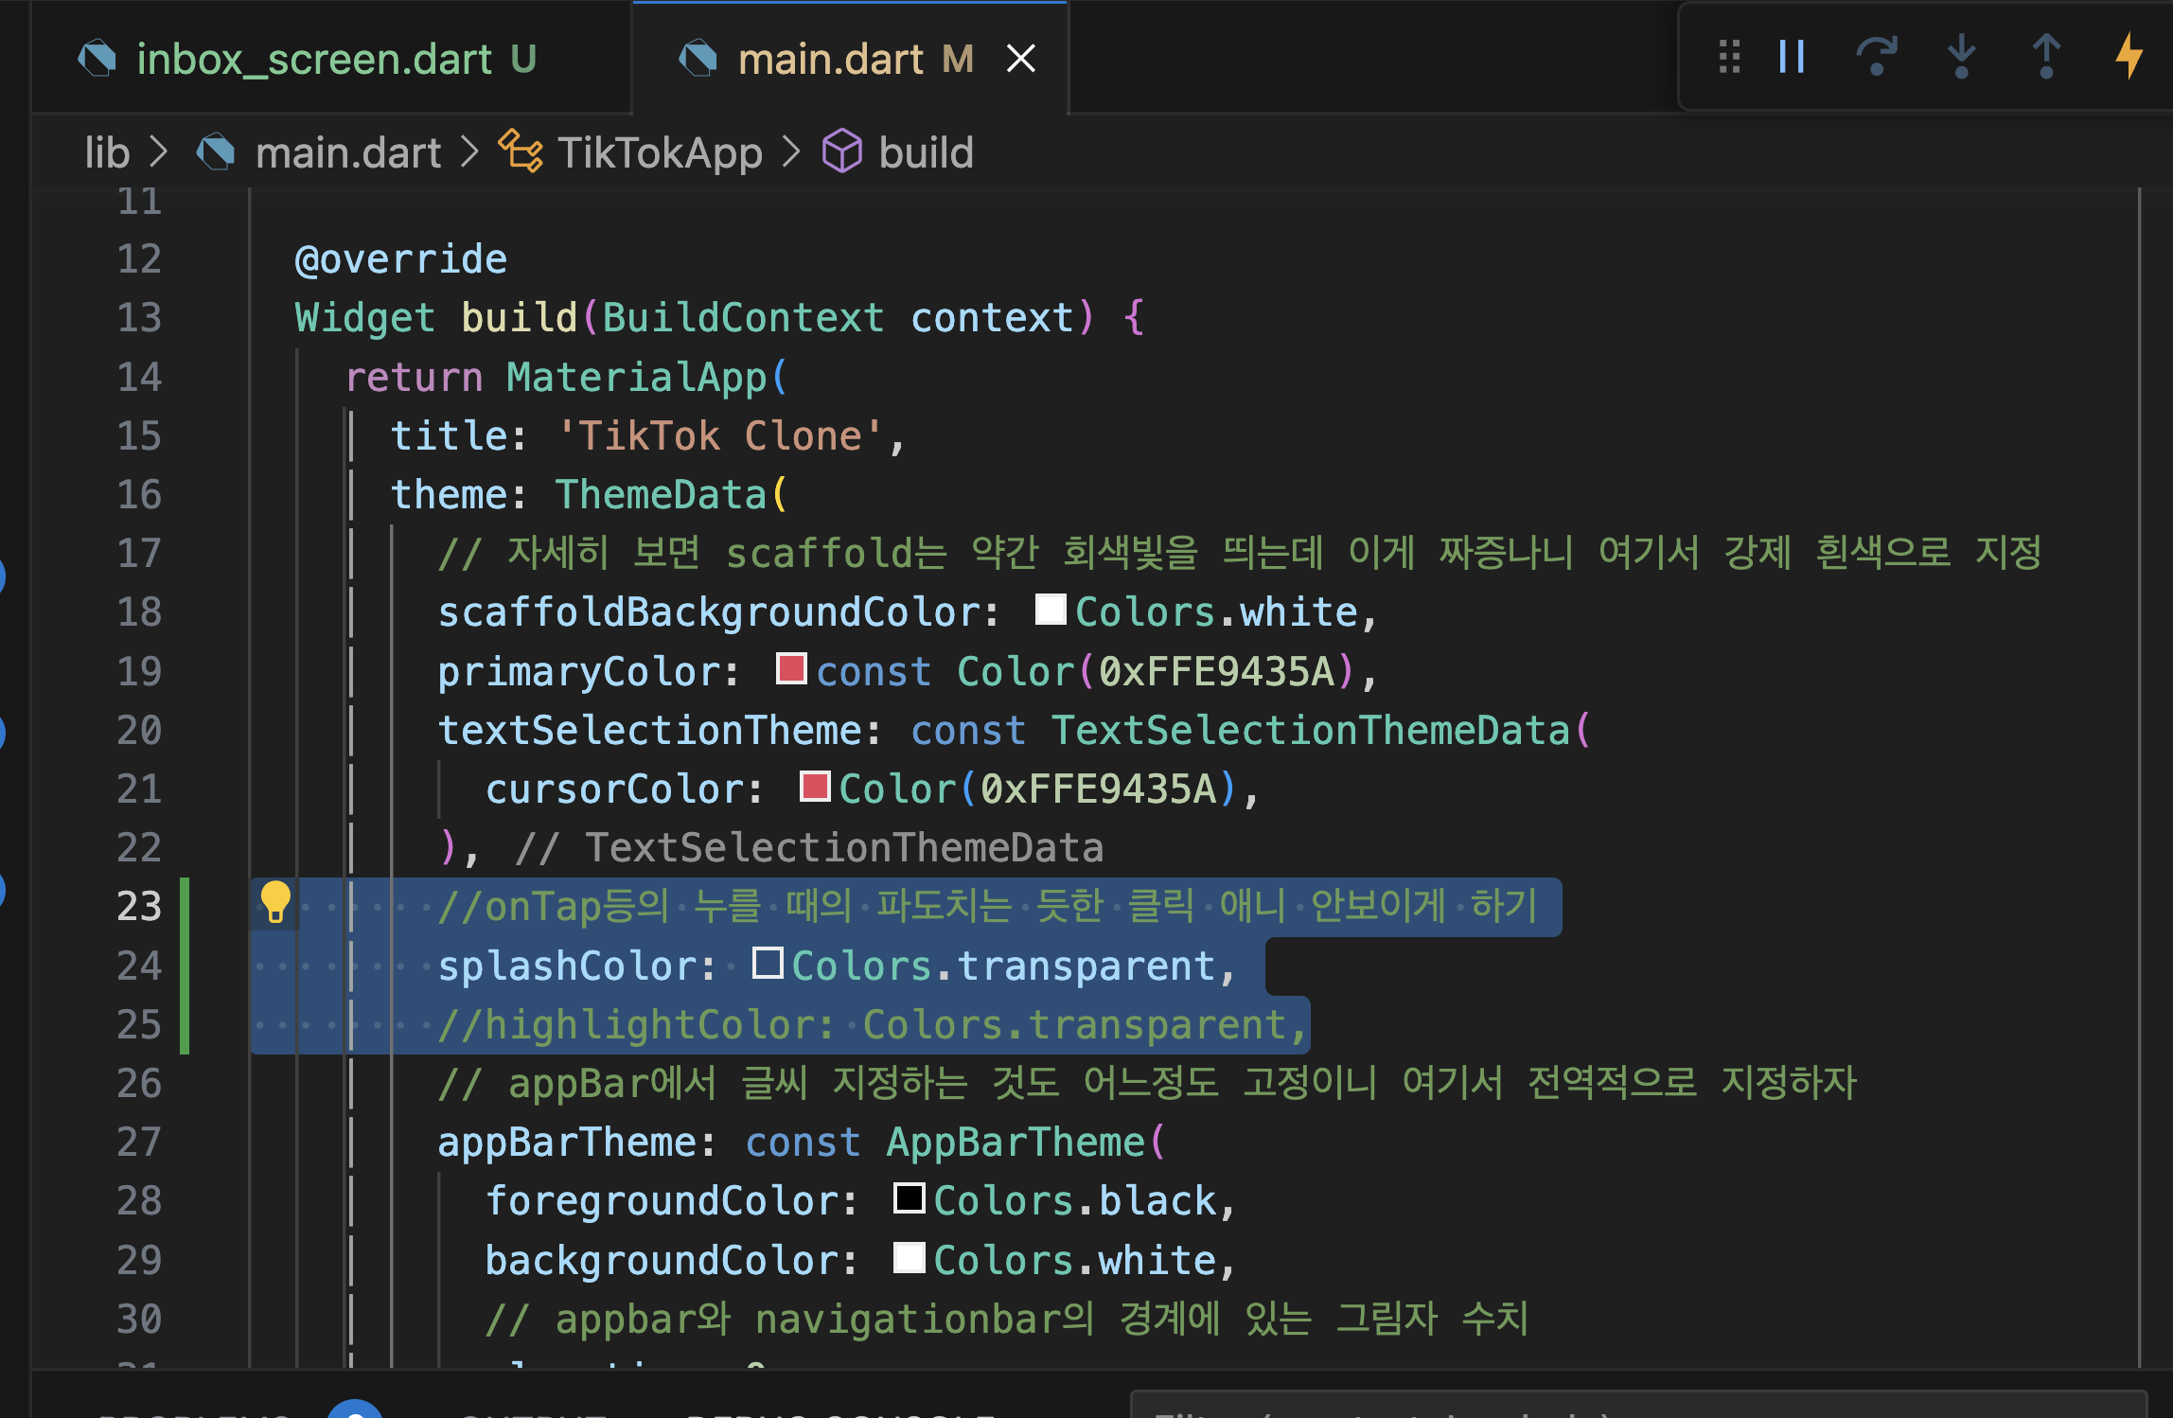2173x1418 pixels.
Task: Click line number 20 in gutter
Action: tap(139, 730)
